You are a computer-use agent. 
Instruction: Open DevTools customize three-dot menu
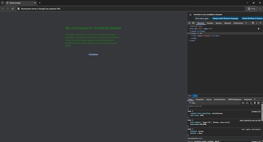(x=257, y=23)
